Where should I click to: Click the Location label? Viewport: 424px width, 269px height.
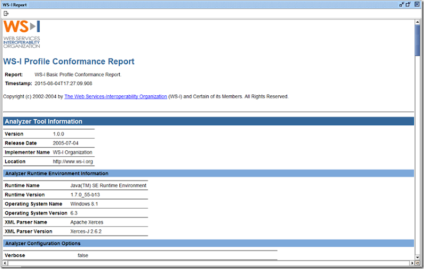(x=15, y=162)
